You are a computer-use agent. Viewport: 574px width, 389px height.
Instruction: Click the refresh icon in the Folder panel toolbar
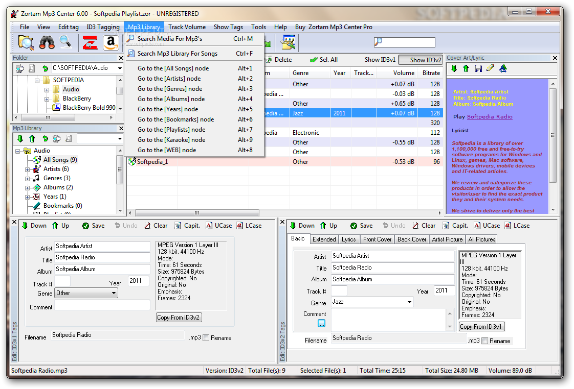point(45,68)
